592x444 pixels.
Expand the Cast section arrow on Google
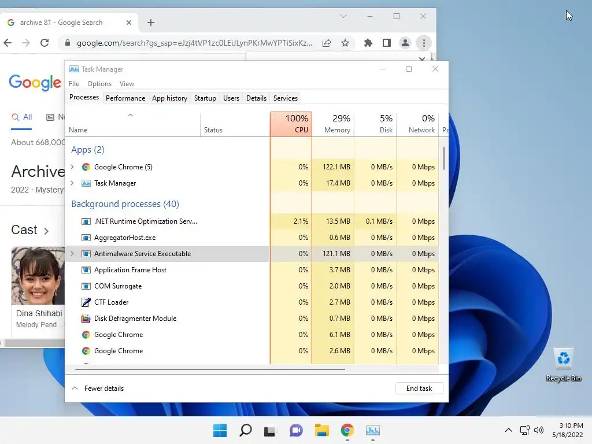point(46,231)
